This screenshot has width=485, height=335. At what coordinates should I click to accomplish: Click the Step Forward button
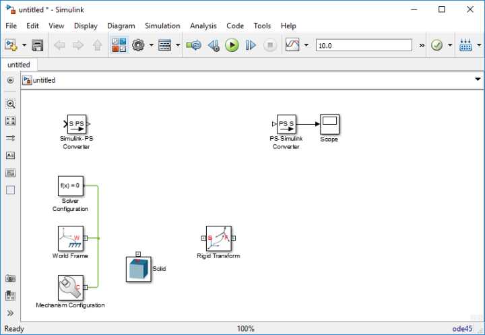[x=251, y=45]
